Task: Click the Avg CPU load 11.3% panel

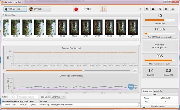Action: coord(159,33)
